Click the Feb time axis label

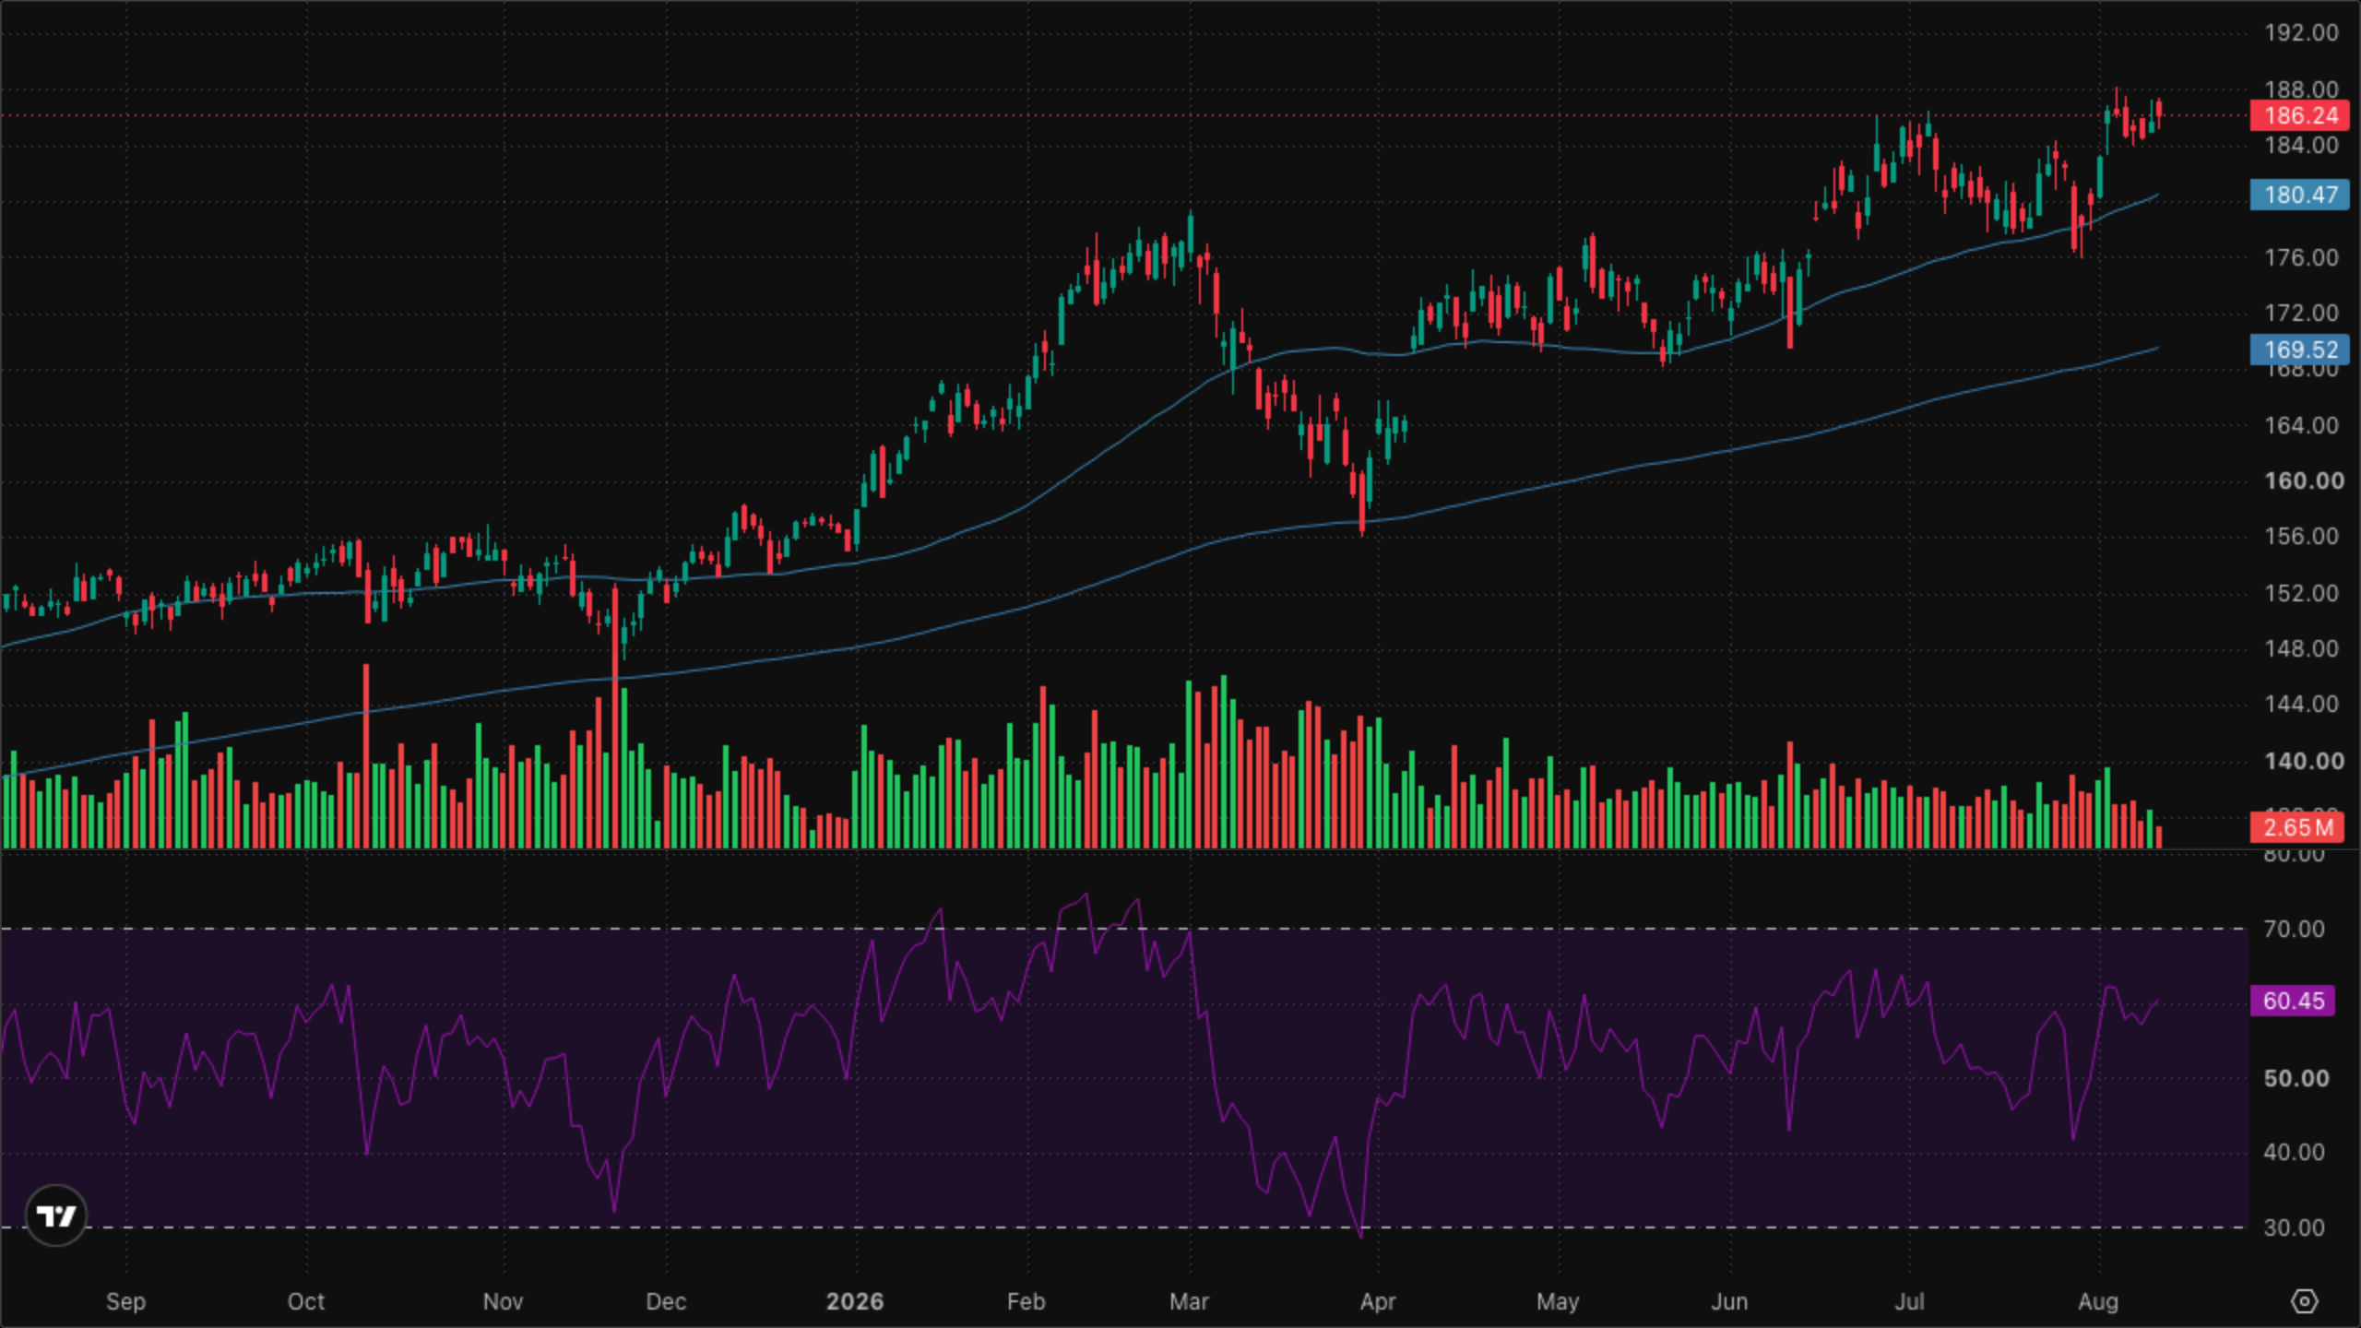(x=1026, y=1301)
